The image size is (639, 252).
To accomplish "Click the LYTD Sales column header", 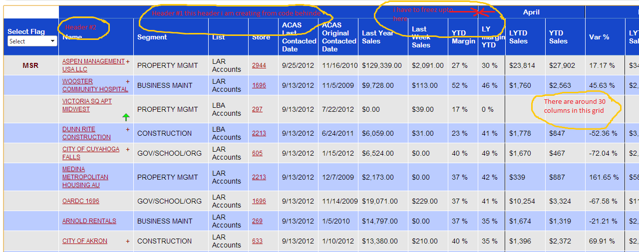I will tap(518, 37).
